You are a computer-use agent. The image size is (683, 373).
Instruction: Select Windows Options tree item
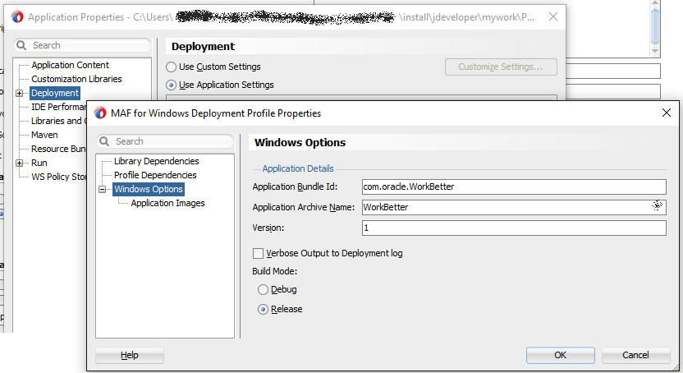(x=149, y=189)
